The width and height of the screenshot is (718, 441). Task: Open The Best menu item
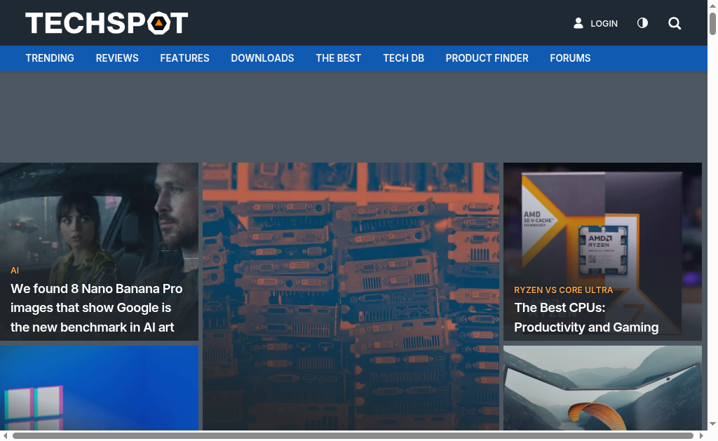[338, 58]
